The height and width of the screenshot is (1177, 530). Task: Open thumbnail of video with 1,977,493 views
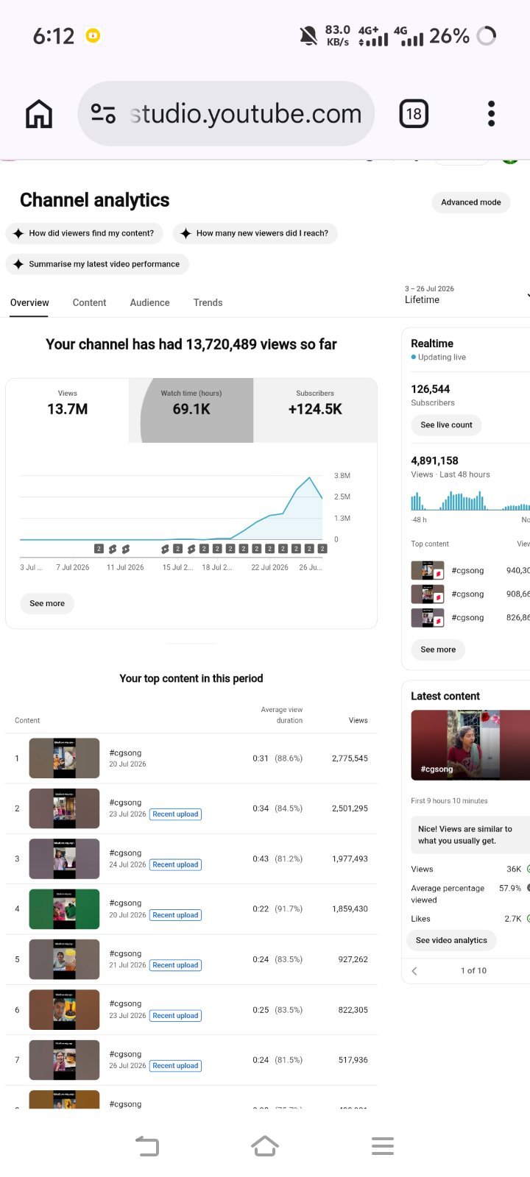click(x=64, y=858)
